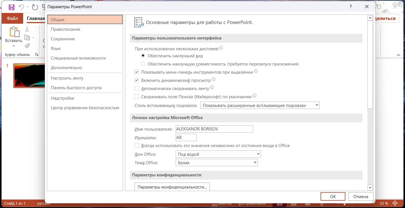This screenshot has width=405, height=208.
Task: Open the Панель быстрого доступа category
Action: click(85, 88)
